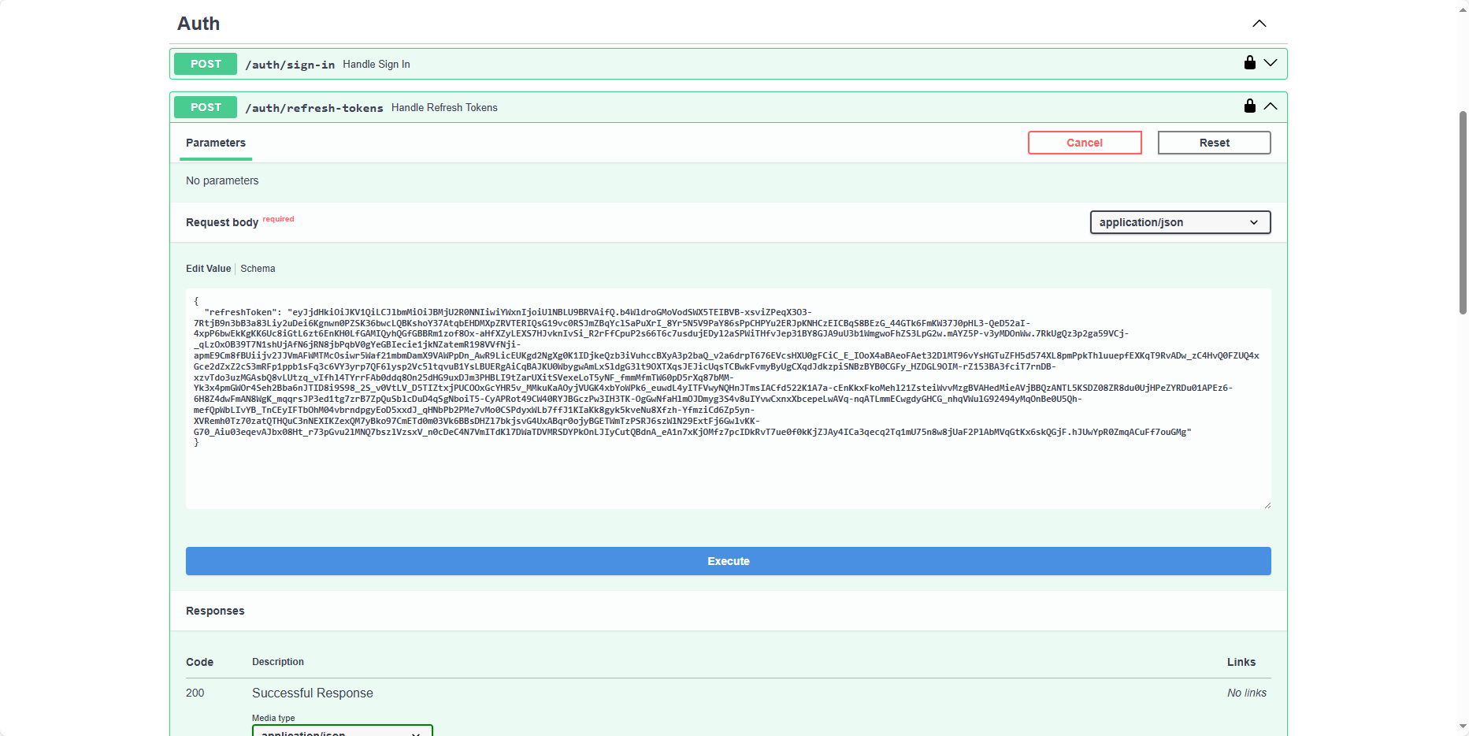Switch to the Schema tab
This screenshot has height=736, width=1469.
point(258,269)
